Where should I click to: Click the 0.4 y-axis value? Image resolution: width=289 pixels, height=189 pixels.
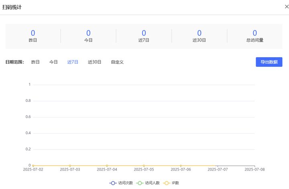tap(28, 133)
